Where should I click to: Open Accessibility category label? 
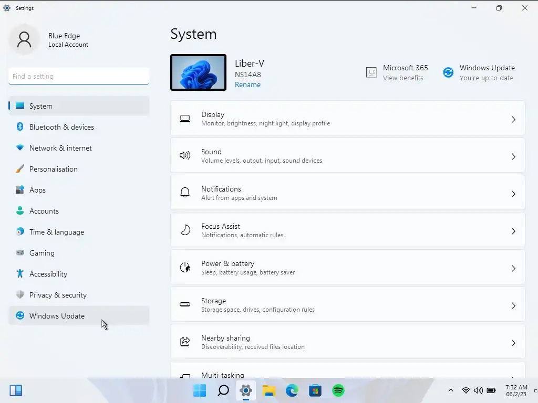pyautogui.click(x=48, y=274)
